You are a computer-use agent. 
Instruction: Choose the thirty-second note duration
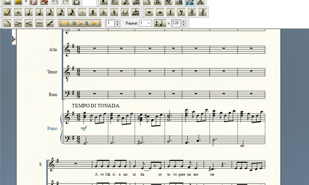[x=71, y=12]
